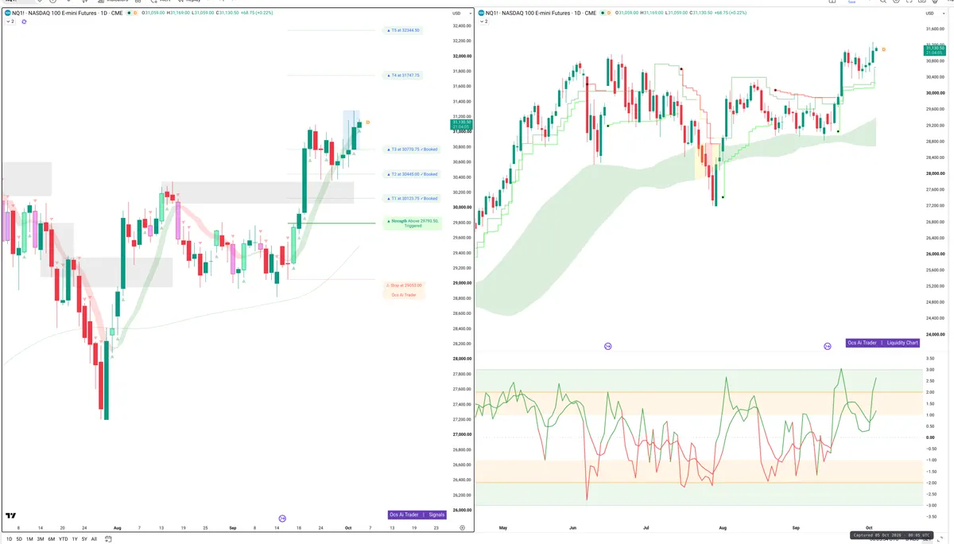Click the Ocs Ai Trader Signals badge
Viewport: 954px width, 544px height.
point(417,515)
